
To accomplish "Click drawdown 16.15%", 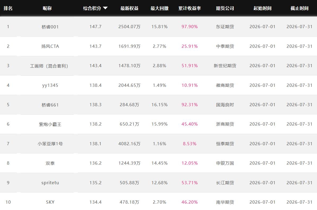I will pyautogui.click(x=160, y=105).
